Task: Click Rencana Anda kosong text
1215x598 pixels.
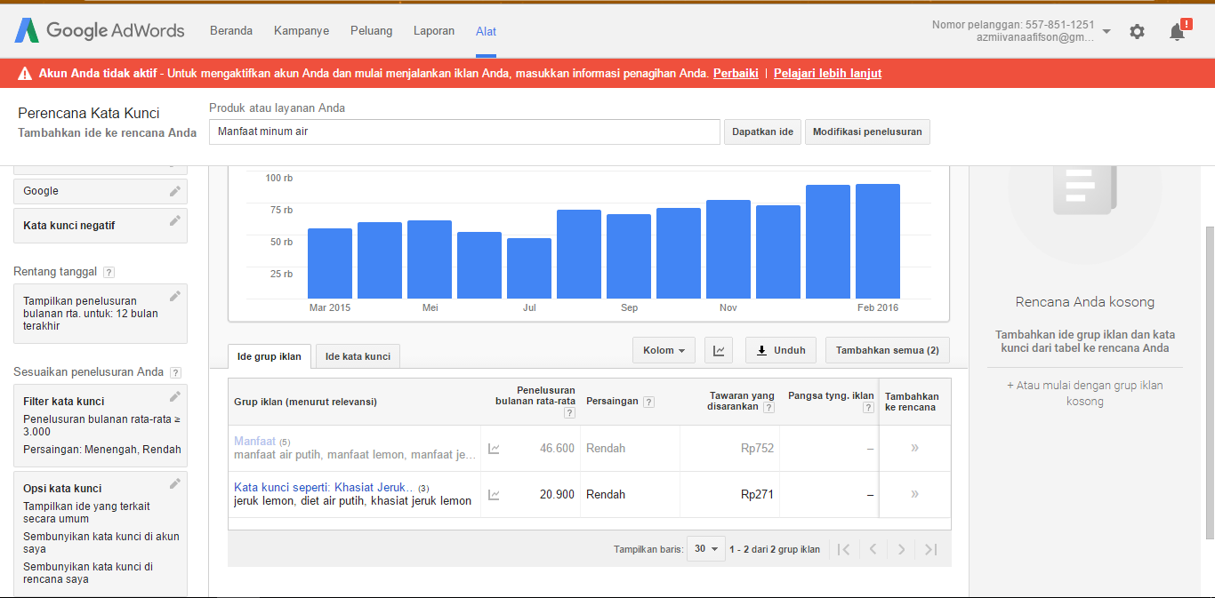Action: point(1084,302)
